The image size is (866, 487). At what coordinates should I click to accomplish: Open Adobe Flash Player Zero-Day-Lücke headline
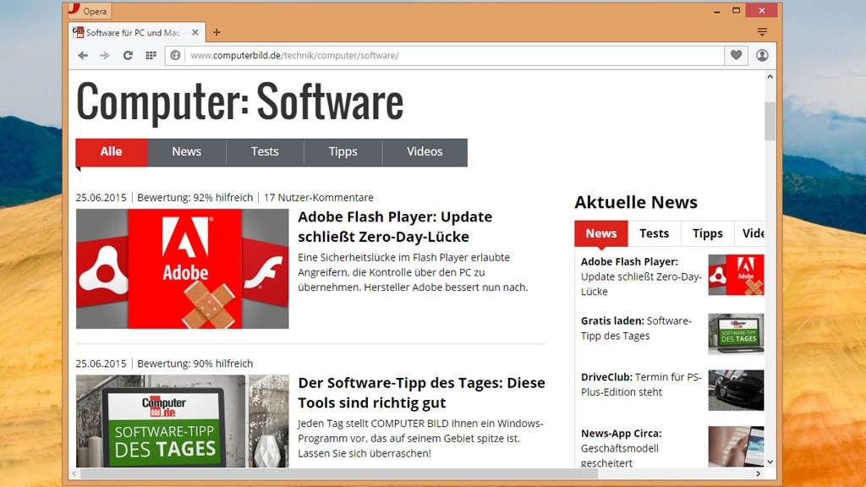(x=395, y=227)
